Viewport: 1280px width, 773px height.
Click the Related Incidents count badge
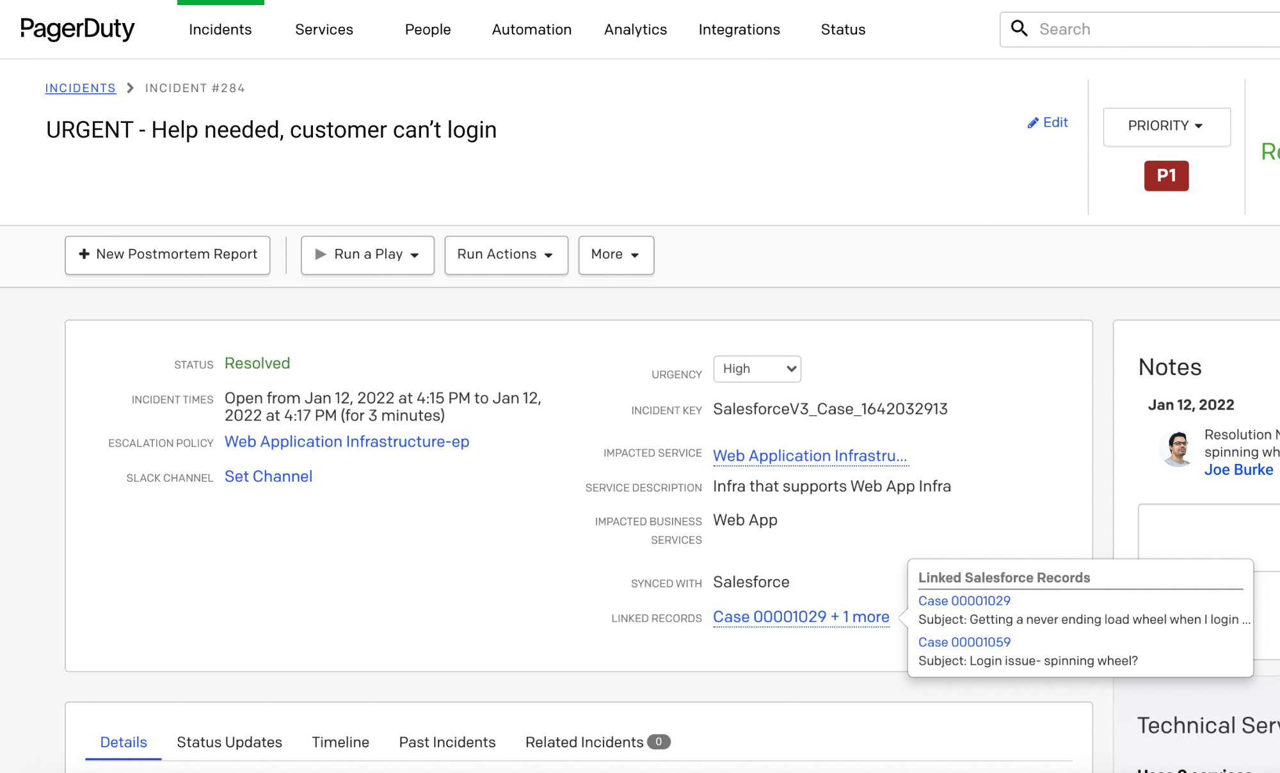tap(658, 742)
